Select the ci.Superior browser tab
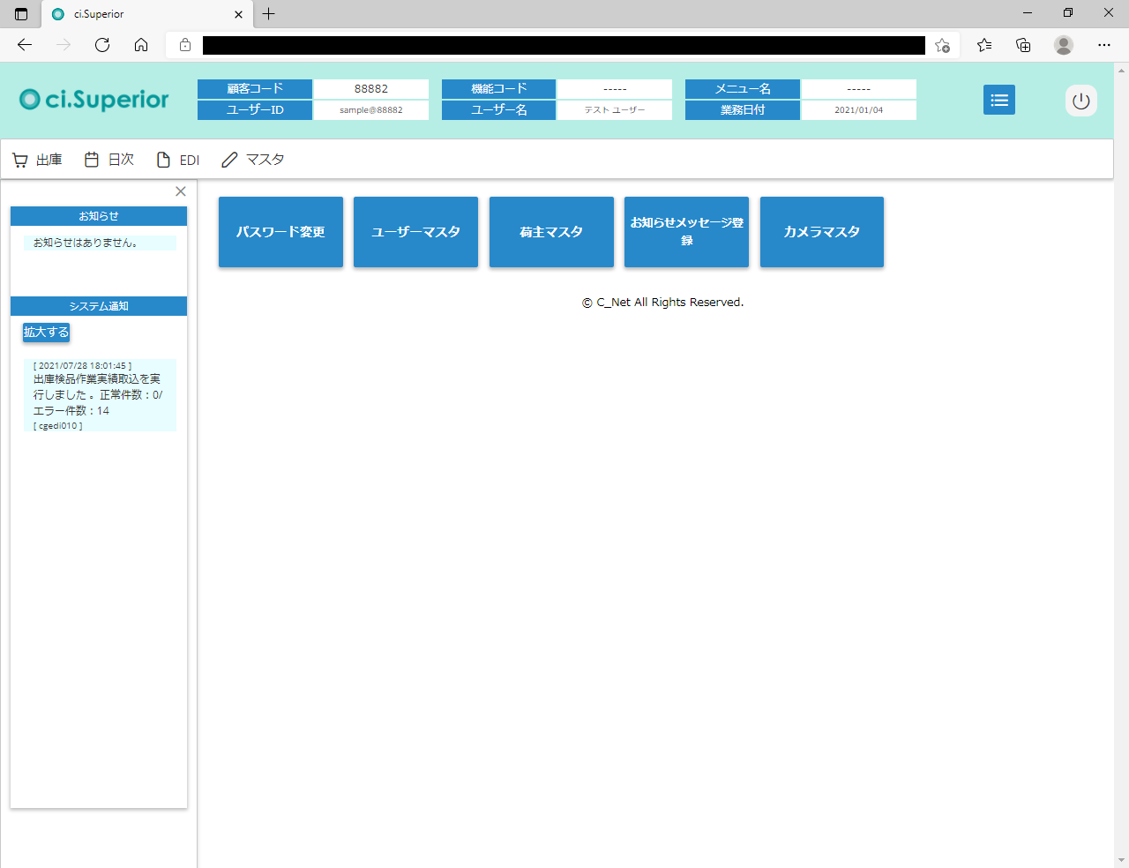 pos(147,14)
